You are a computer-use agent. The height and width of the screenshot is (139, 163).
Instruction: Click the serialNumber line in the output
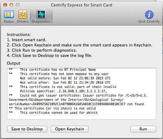pyautogui.click(x=76, y=104)
